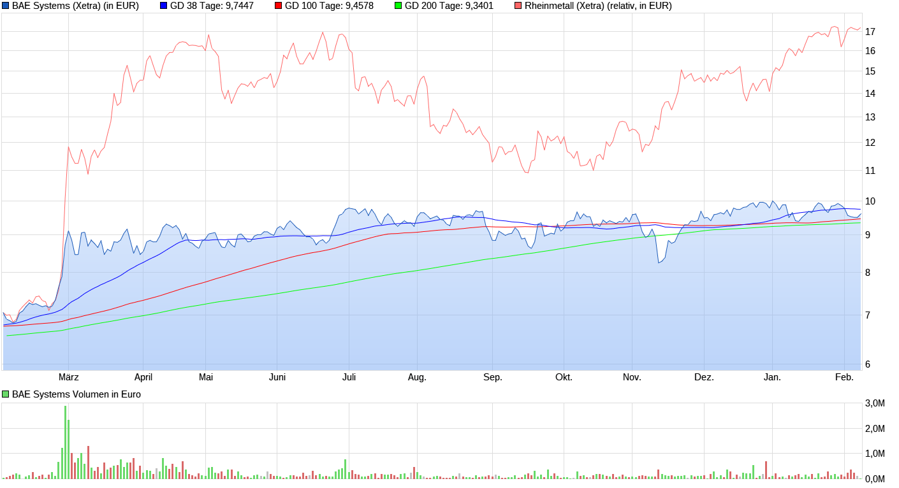Click the 'Feb.' month label
The height and width of the screenshot is (488, 899).
[x=844, y=377]
